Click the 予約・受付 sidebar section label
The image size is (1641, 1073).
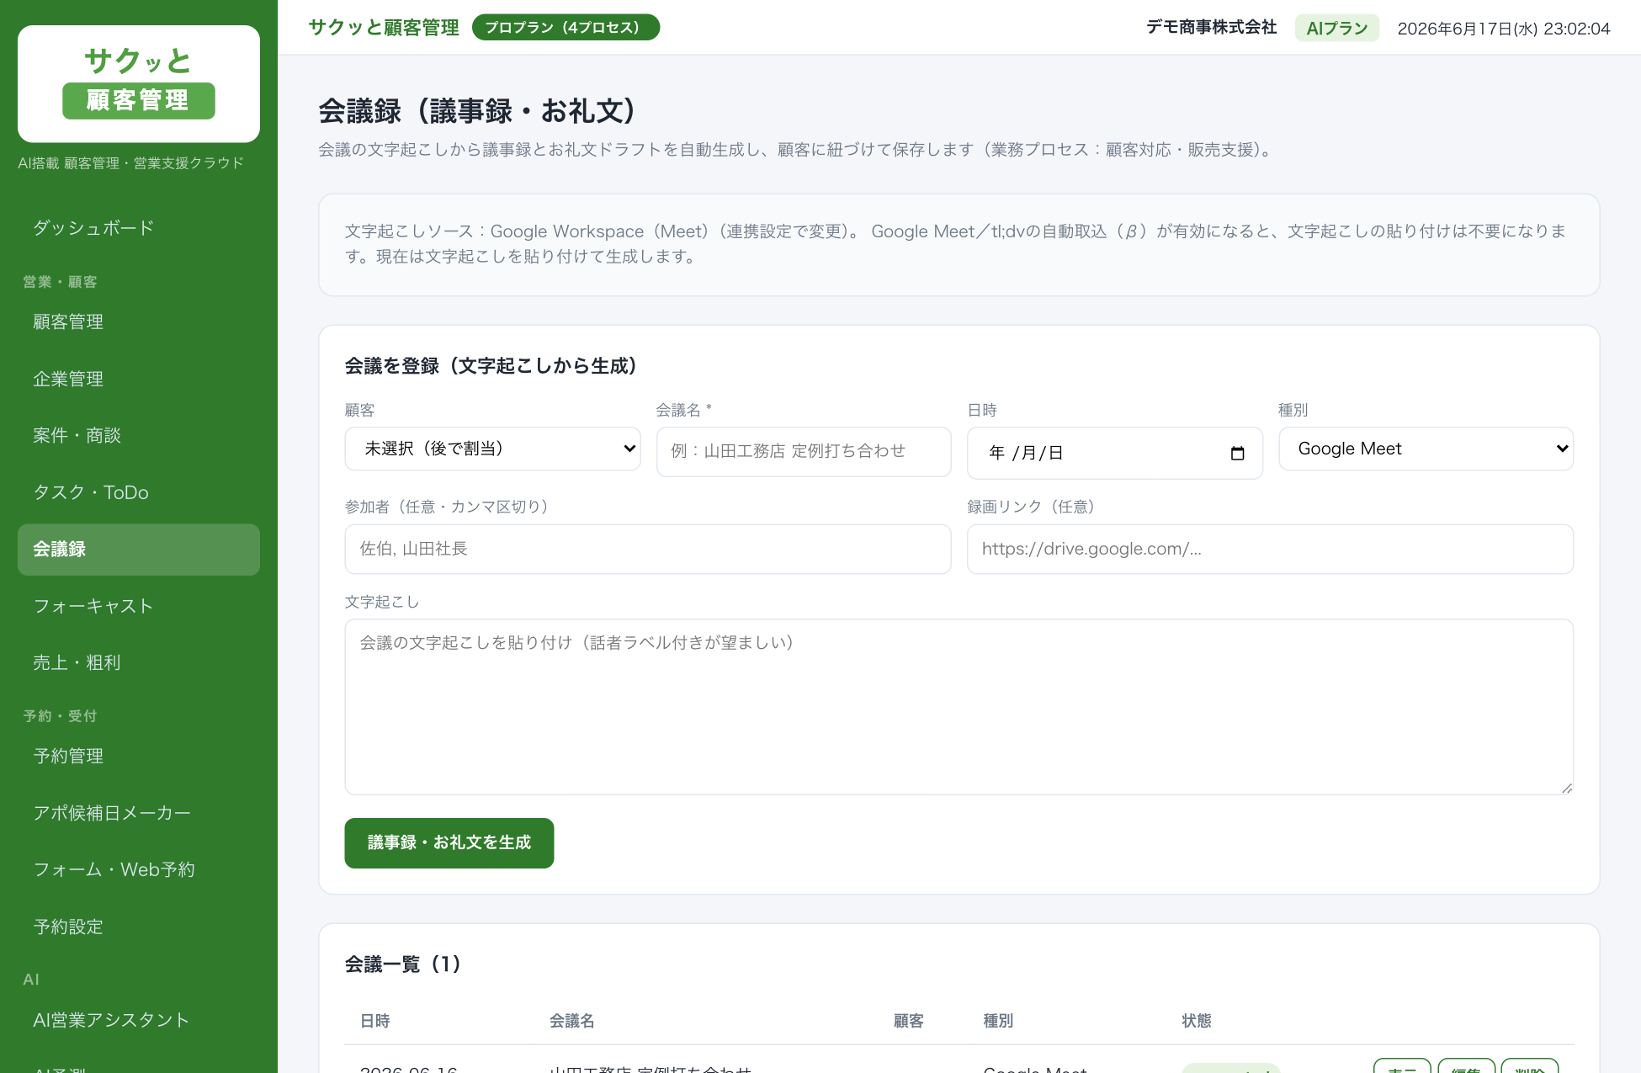[x=60, y=716]
